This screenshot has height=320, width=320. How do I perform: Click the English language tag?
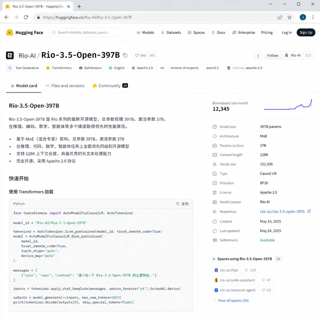[117, 68]
